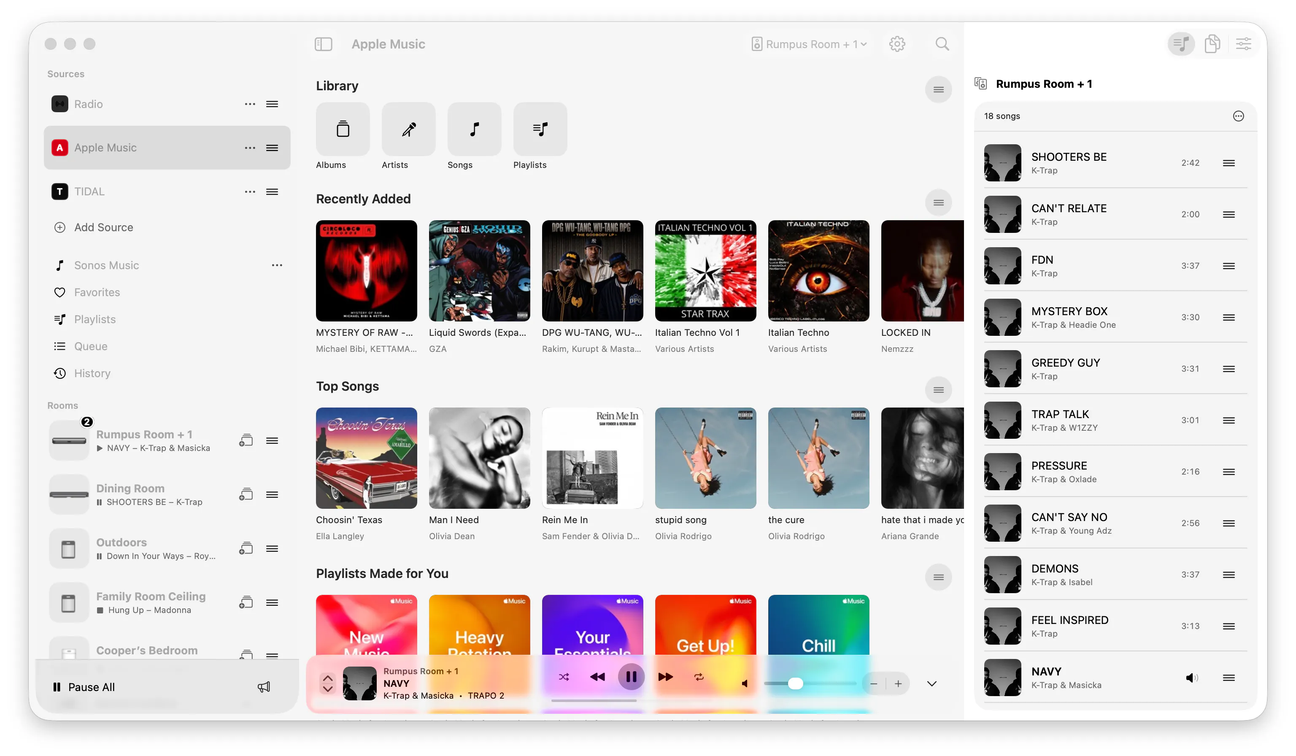Open the 18 songs more options circle
Image resolution: width=1296 pixels, height=756 pixels.
1238,116
